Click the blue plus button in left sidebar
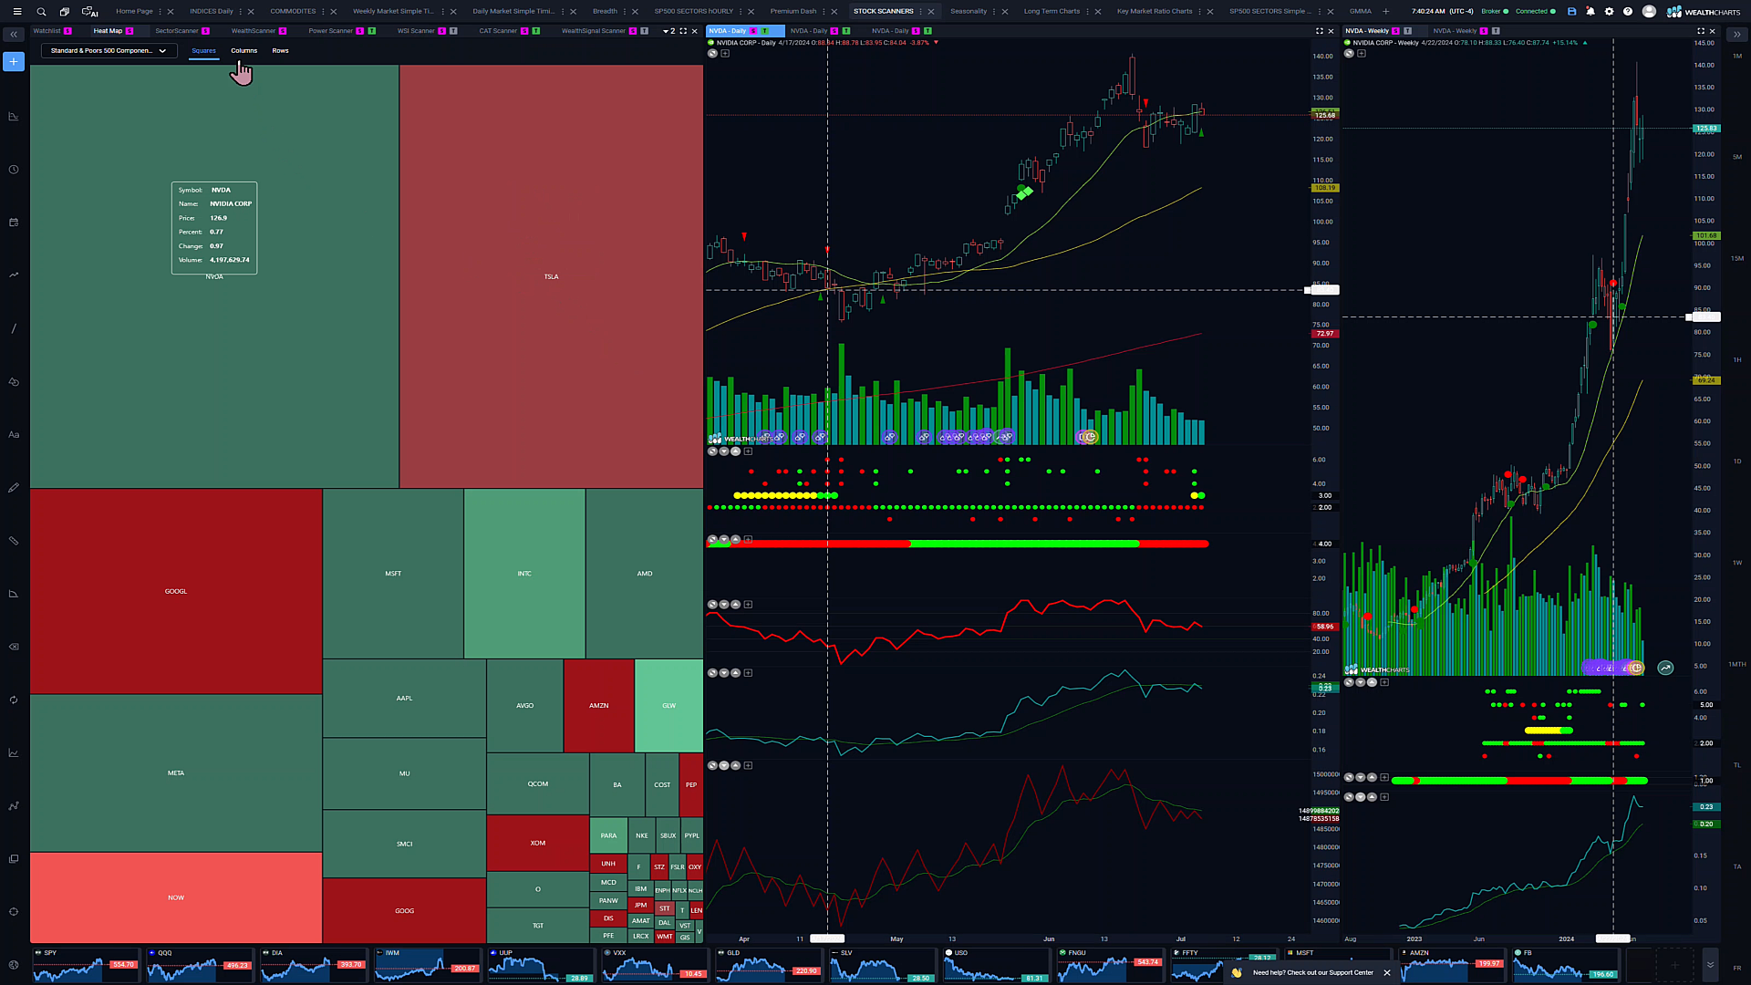This screenshot has width=1751, height=985. point(14,61)
